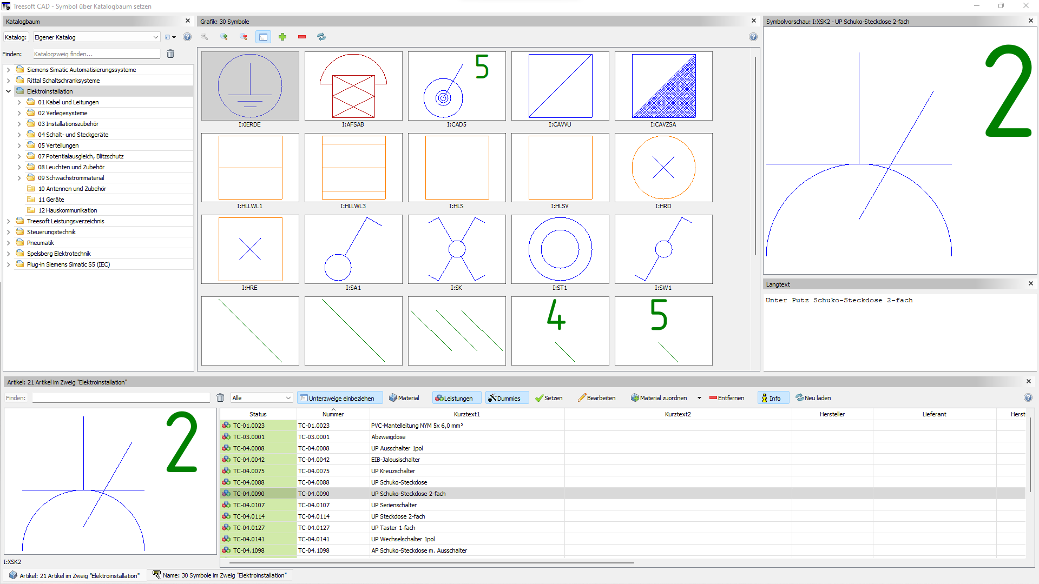Image resolution: width=1039 pixels, height=584 pixels.
Task: Click trash icon next to Katalogzweig finden
Action: [x=170, y=54]
